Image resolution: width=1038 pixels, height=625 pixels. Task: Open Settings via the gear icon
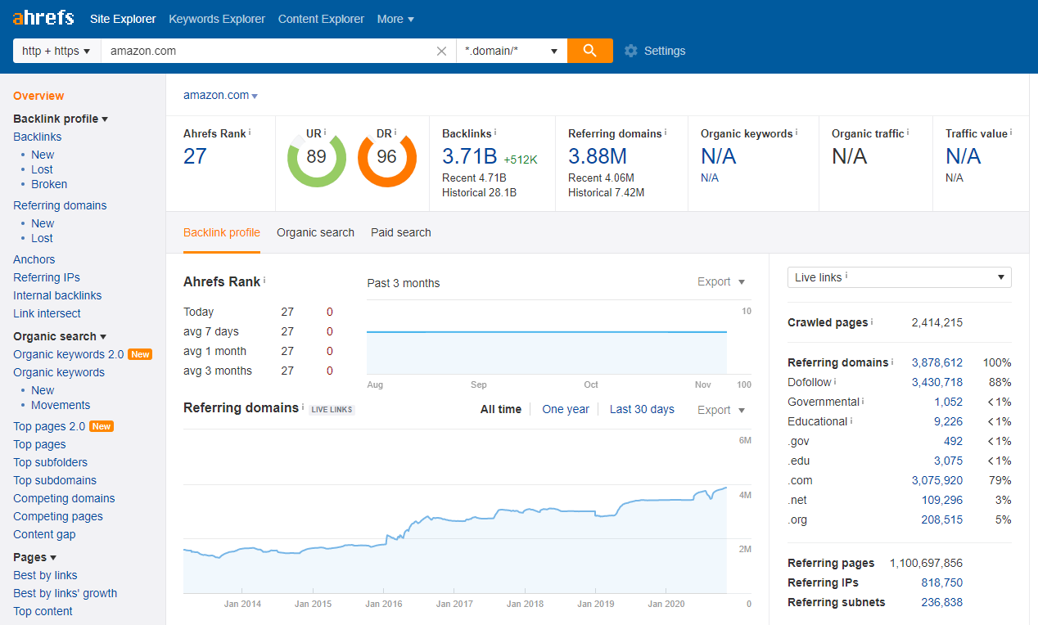[630, 51]
